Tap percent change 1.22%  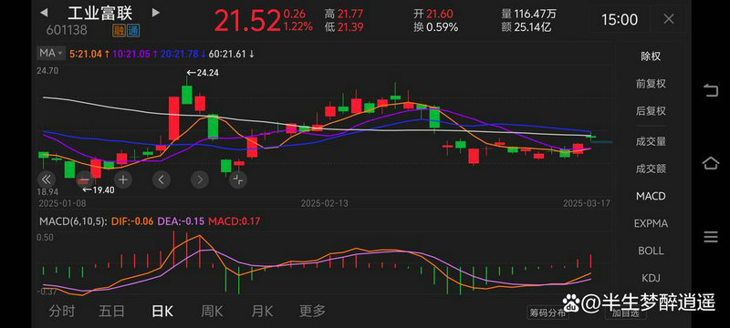pos(298,27)
